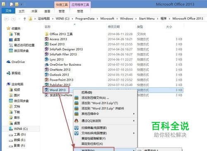This screenshot has height=151, width=207.
Task: Choose 兼容性疑难解答(Y) menu entry
Action: (94, 139)
